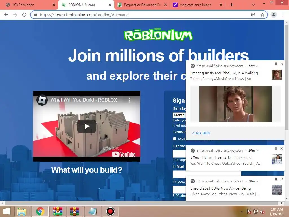This screenshot has height=217, width=289.
Task: Open a new tab with plus button
Action: (x=232, y=5)
